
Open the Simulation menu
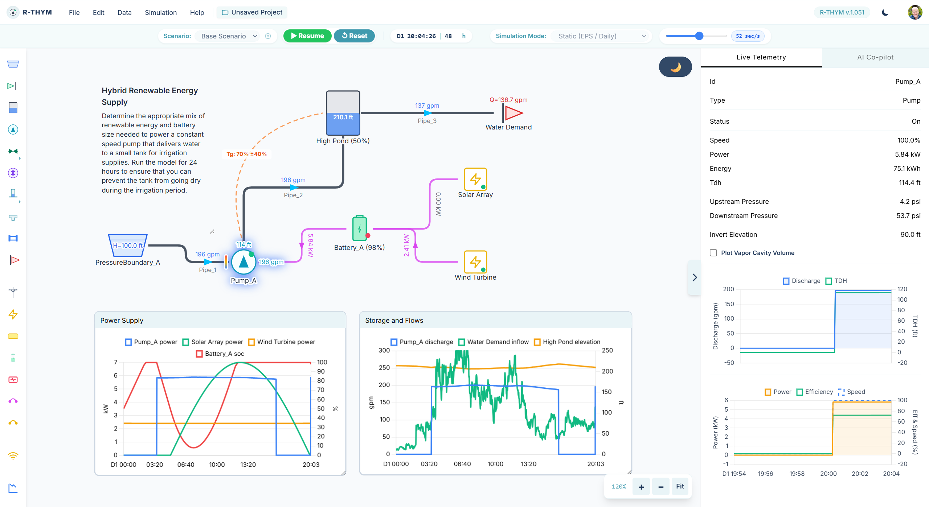click(161, 12)
